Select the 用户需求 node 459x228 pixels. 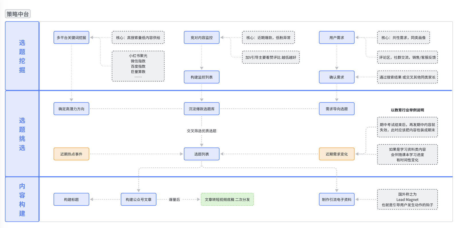tap(337, 37)
